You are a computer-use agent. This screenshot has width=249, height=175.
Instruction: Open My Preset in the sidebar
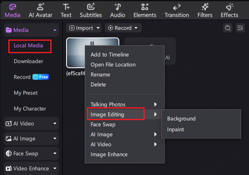(26, 93)
